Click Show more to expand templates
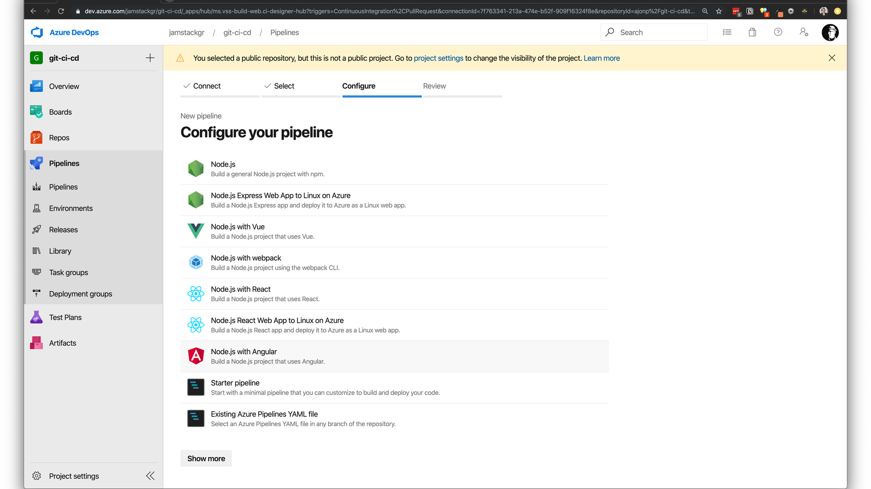This screenshot has width=871, height=489. 206,458
